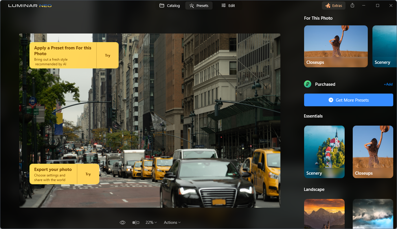Open the 22% zoom dropdown
The height and width of the screenshot is (229, 397).
pyautogui.click(x=151, y=222)
